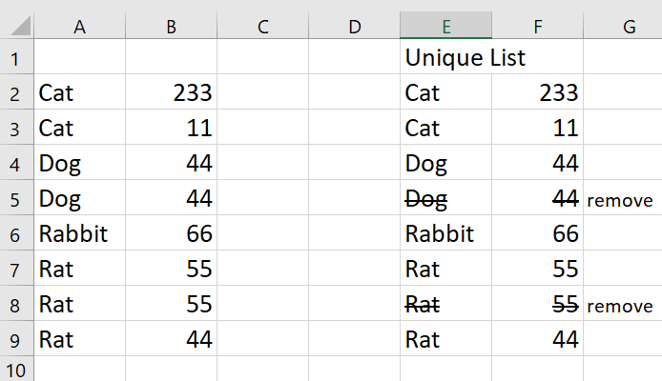Click cell B7 containing 55
The height and width of the screenshot is (381, 662).
pos(172,268)
